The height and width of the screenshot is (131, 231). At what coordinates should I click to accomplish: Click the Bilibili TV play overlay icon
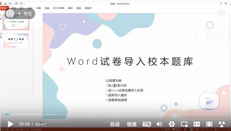[x=209, y=100]
